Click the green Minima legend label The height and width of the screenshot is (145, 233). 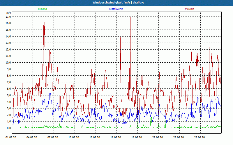tap(43, 9)
